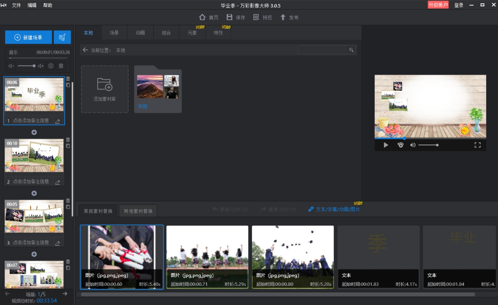498x305 pixels.
Task: Open 其他素材替换 tab
Action: coord(138,211)
